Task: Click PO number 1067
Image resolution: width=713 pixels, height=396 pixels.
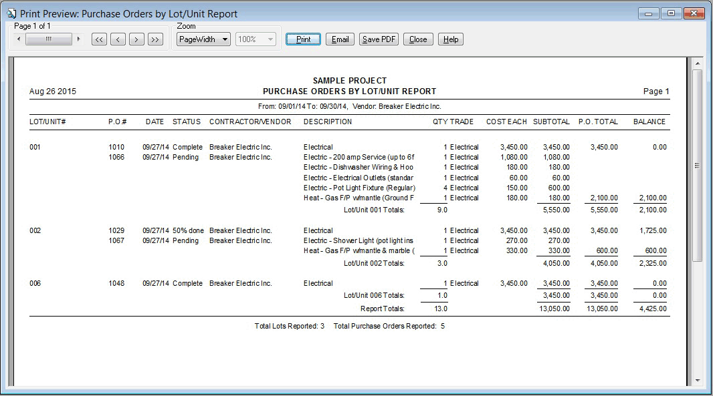Action: click(x=116, y=240)
